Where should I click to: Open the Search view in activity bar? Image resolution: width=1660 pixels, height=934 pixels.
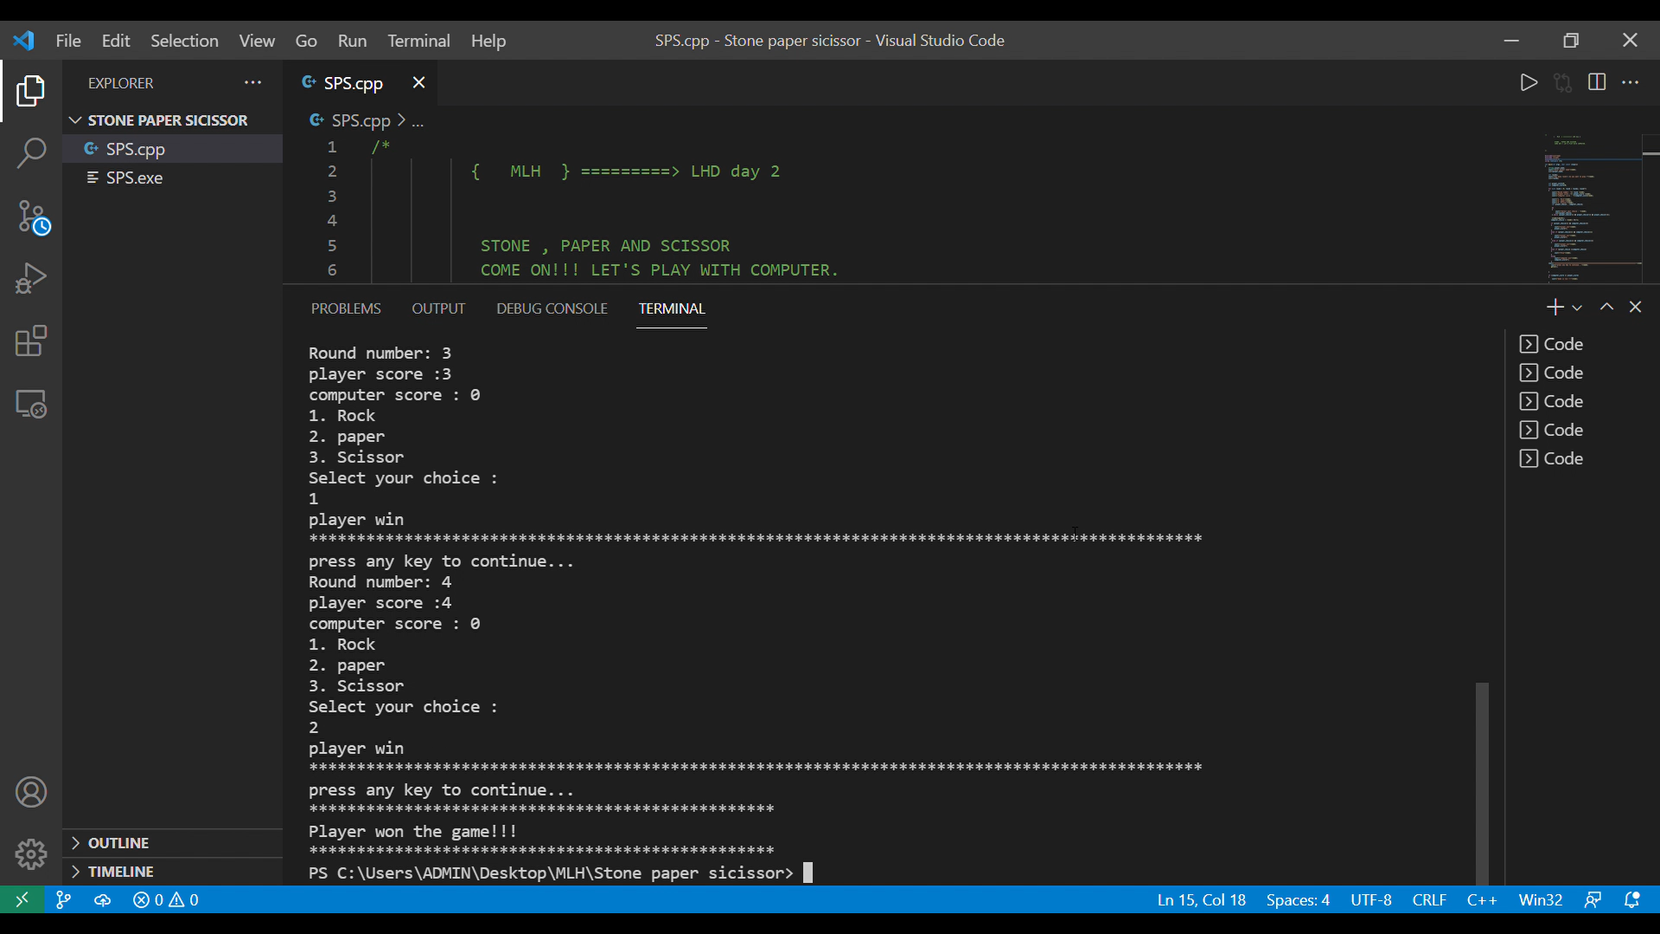tap(31, 154)
